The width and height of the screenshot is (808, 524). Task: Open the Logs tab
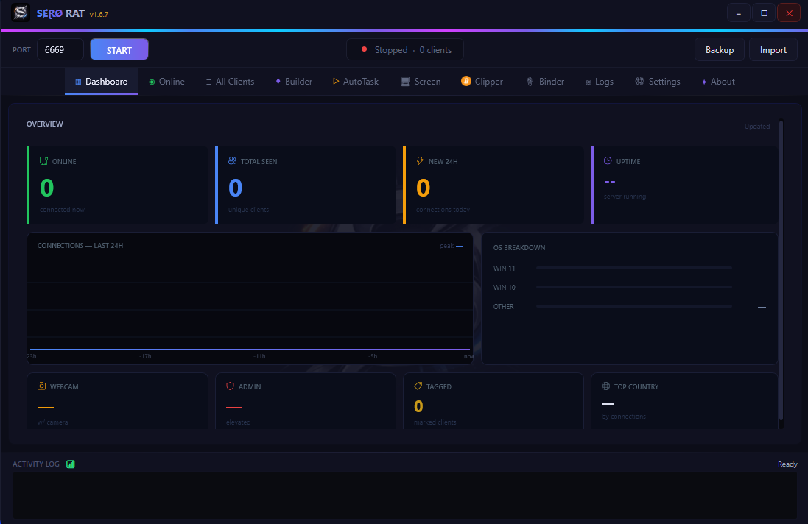tap(599, 82)
